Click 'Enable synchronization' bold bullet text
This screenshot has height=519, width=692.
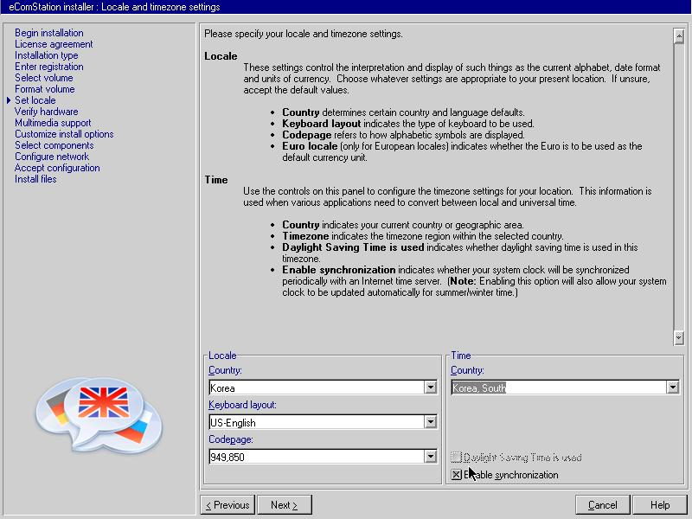tap(339, 270)
